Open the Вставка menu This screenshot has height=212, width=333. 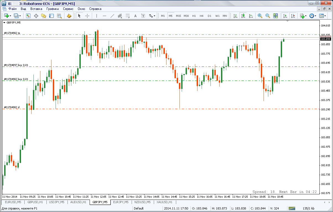[x=36, y=9]
